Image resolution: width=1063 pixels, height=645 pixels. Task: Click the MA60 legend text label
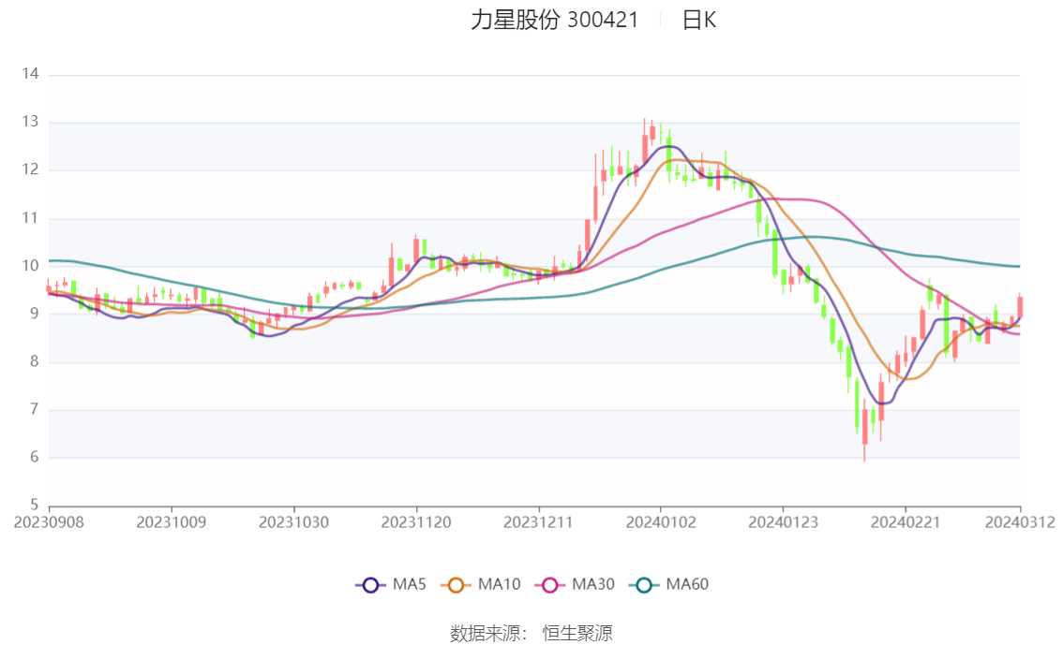tap(687, 584)
